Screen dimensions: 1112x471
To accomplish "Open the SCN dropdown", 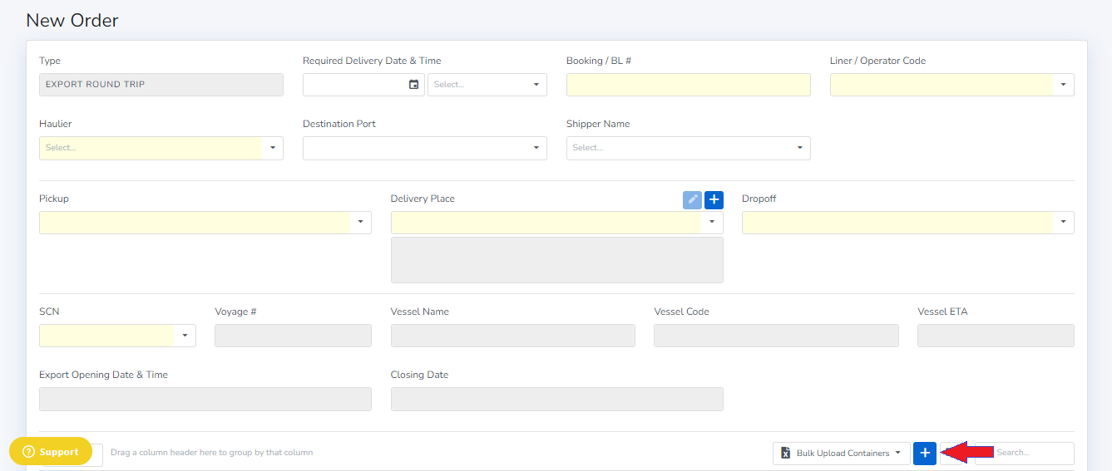I will tap(185, 336).
